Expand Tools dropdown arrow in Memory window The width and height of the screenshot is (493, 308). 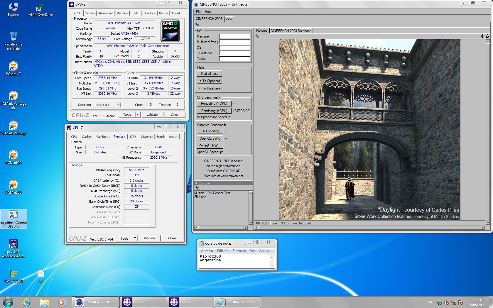pyautogui.click(x=135, y=238)
